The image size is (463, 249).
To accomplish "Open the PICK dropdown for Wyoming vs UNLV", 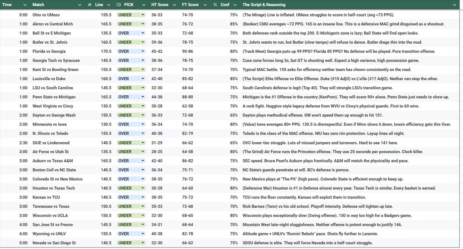I will 143,234.
